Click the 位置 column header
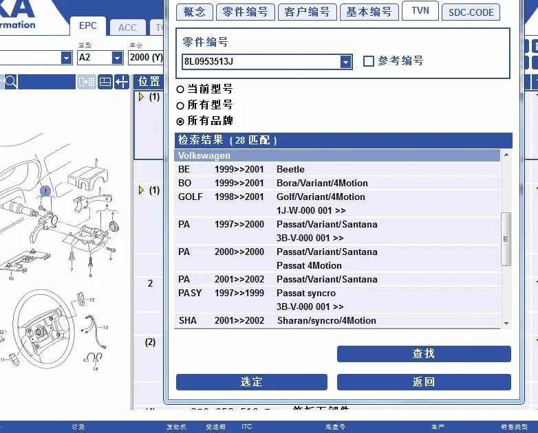This screenshot has height=433, width=538. (x=149, y=82)
